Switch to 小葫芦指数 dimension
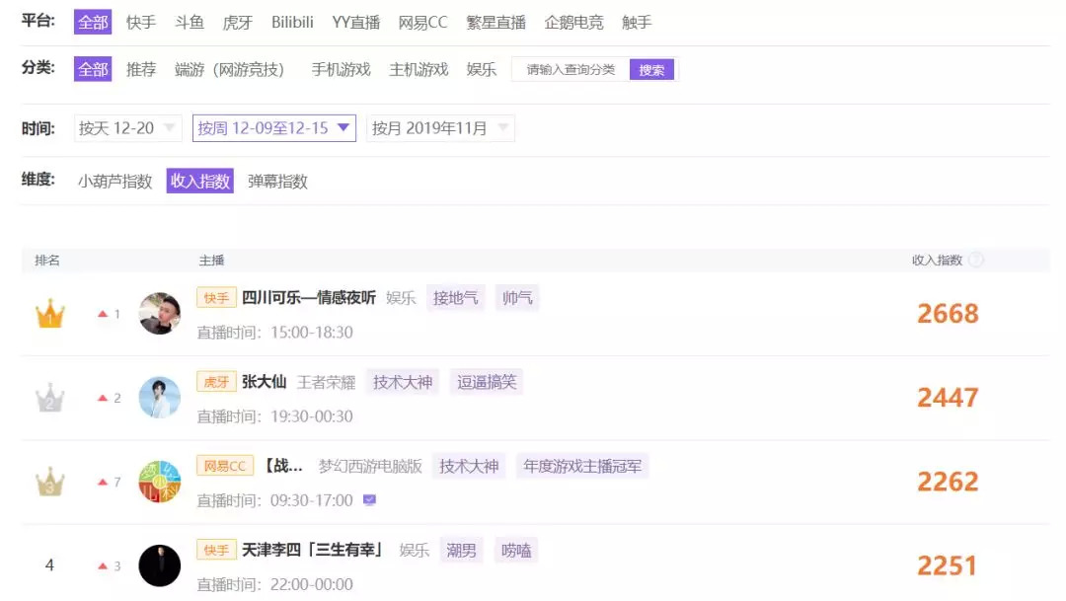The width and height of the screenshot is (1066, 601). 114,181
